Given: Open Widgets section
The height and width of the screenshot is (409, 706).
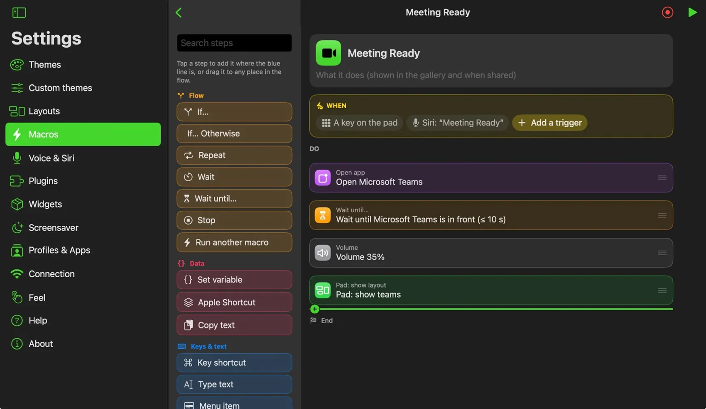Looking at the screenshot, I should 83,204.
